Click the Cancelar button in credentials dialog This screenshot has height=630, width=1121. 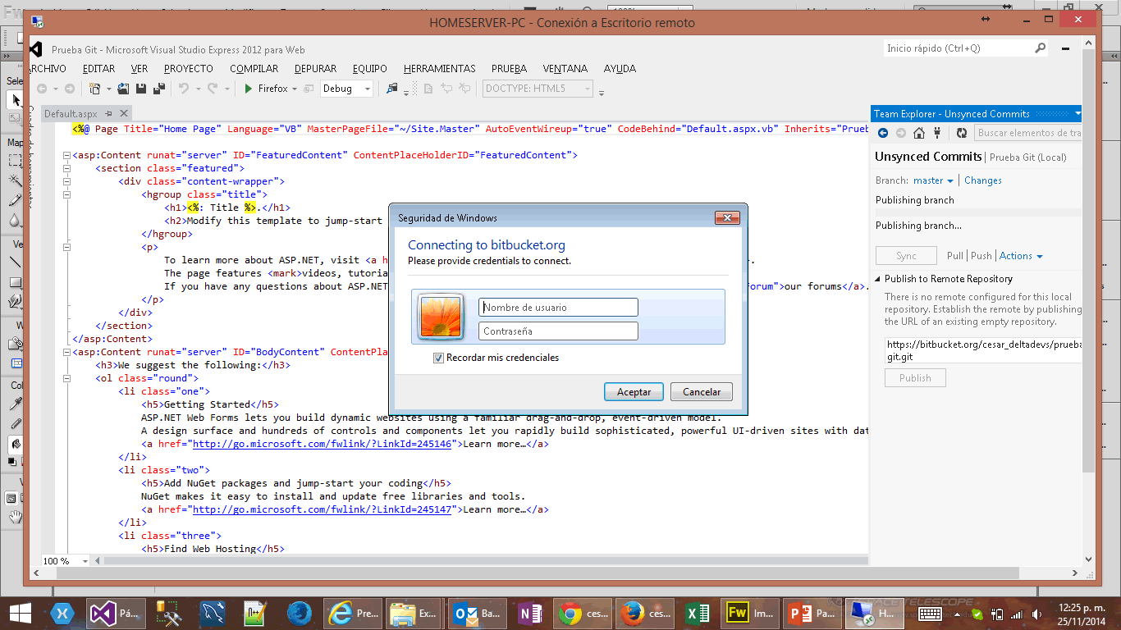[x=702, y=392]
